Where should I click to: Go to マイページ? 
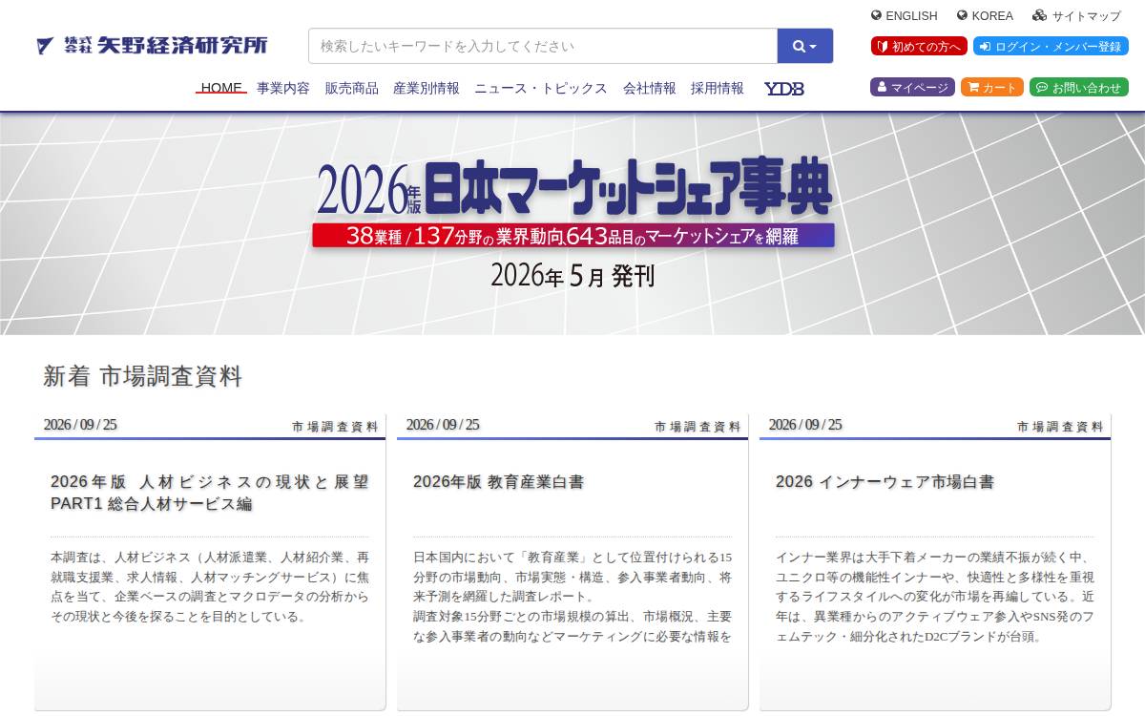click(912, 87)
